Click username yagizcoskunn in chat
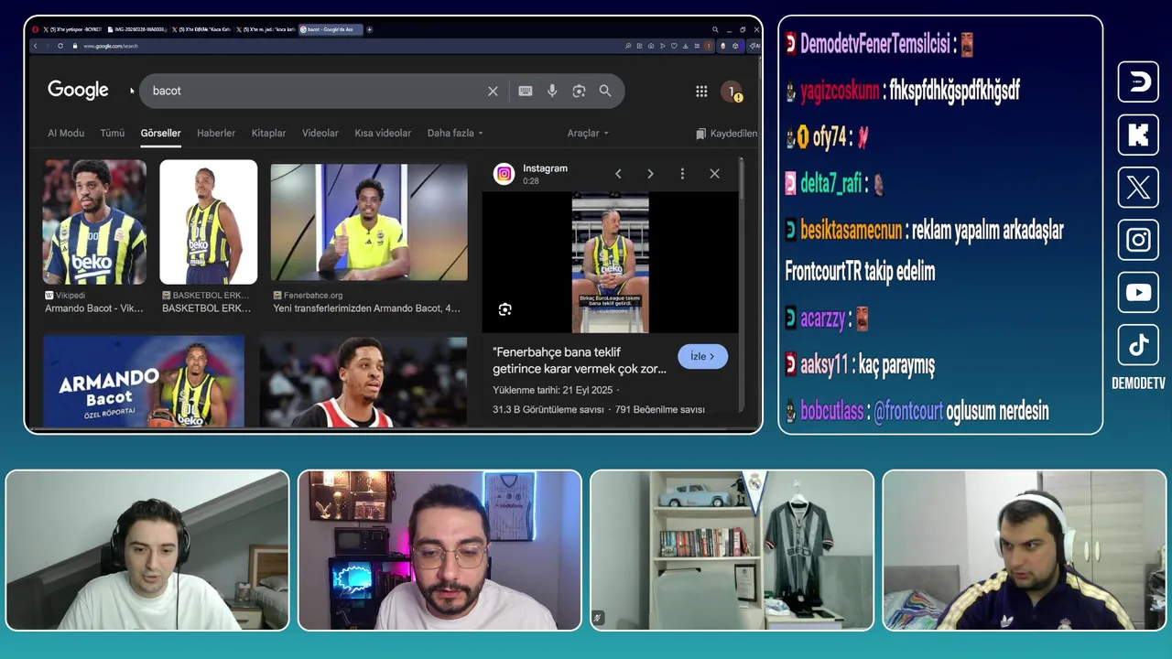 [x=840, y=91]
